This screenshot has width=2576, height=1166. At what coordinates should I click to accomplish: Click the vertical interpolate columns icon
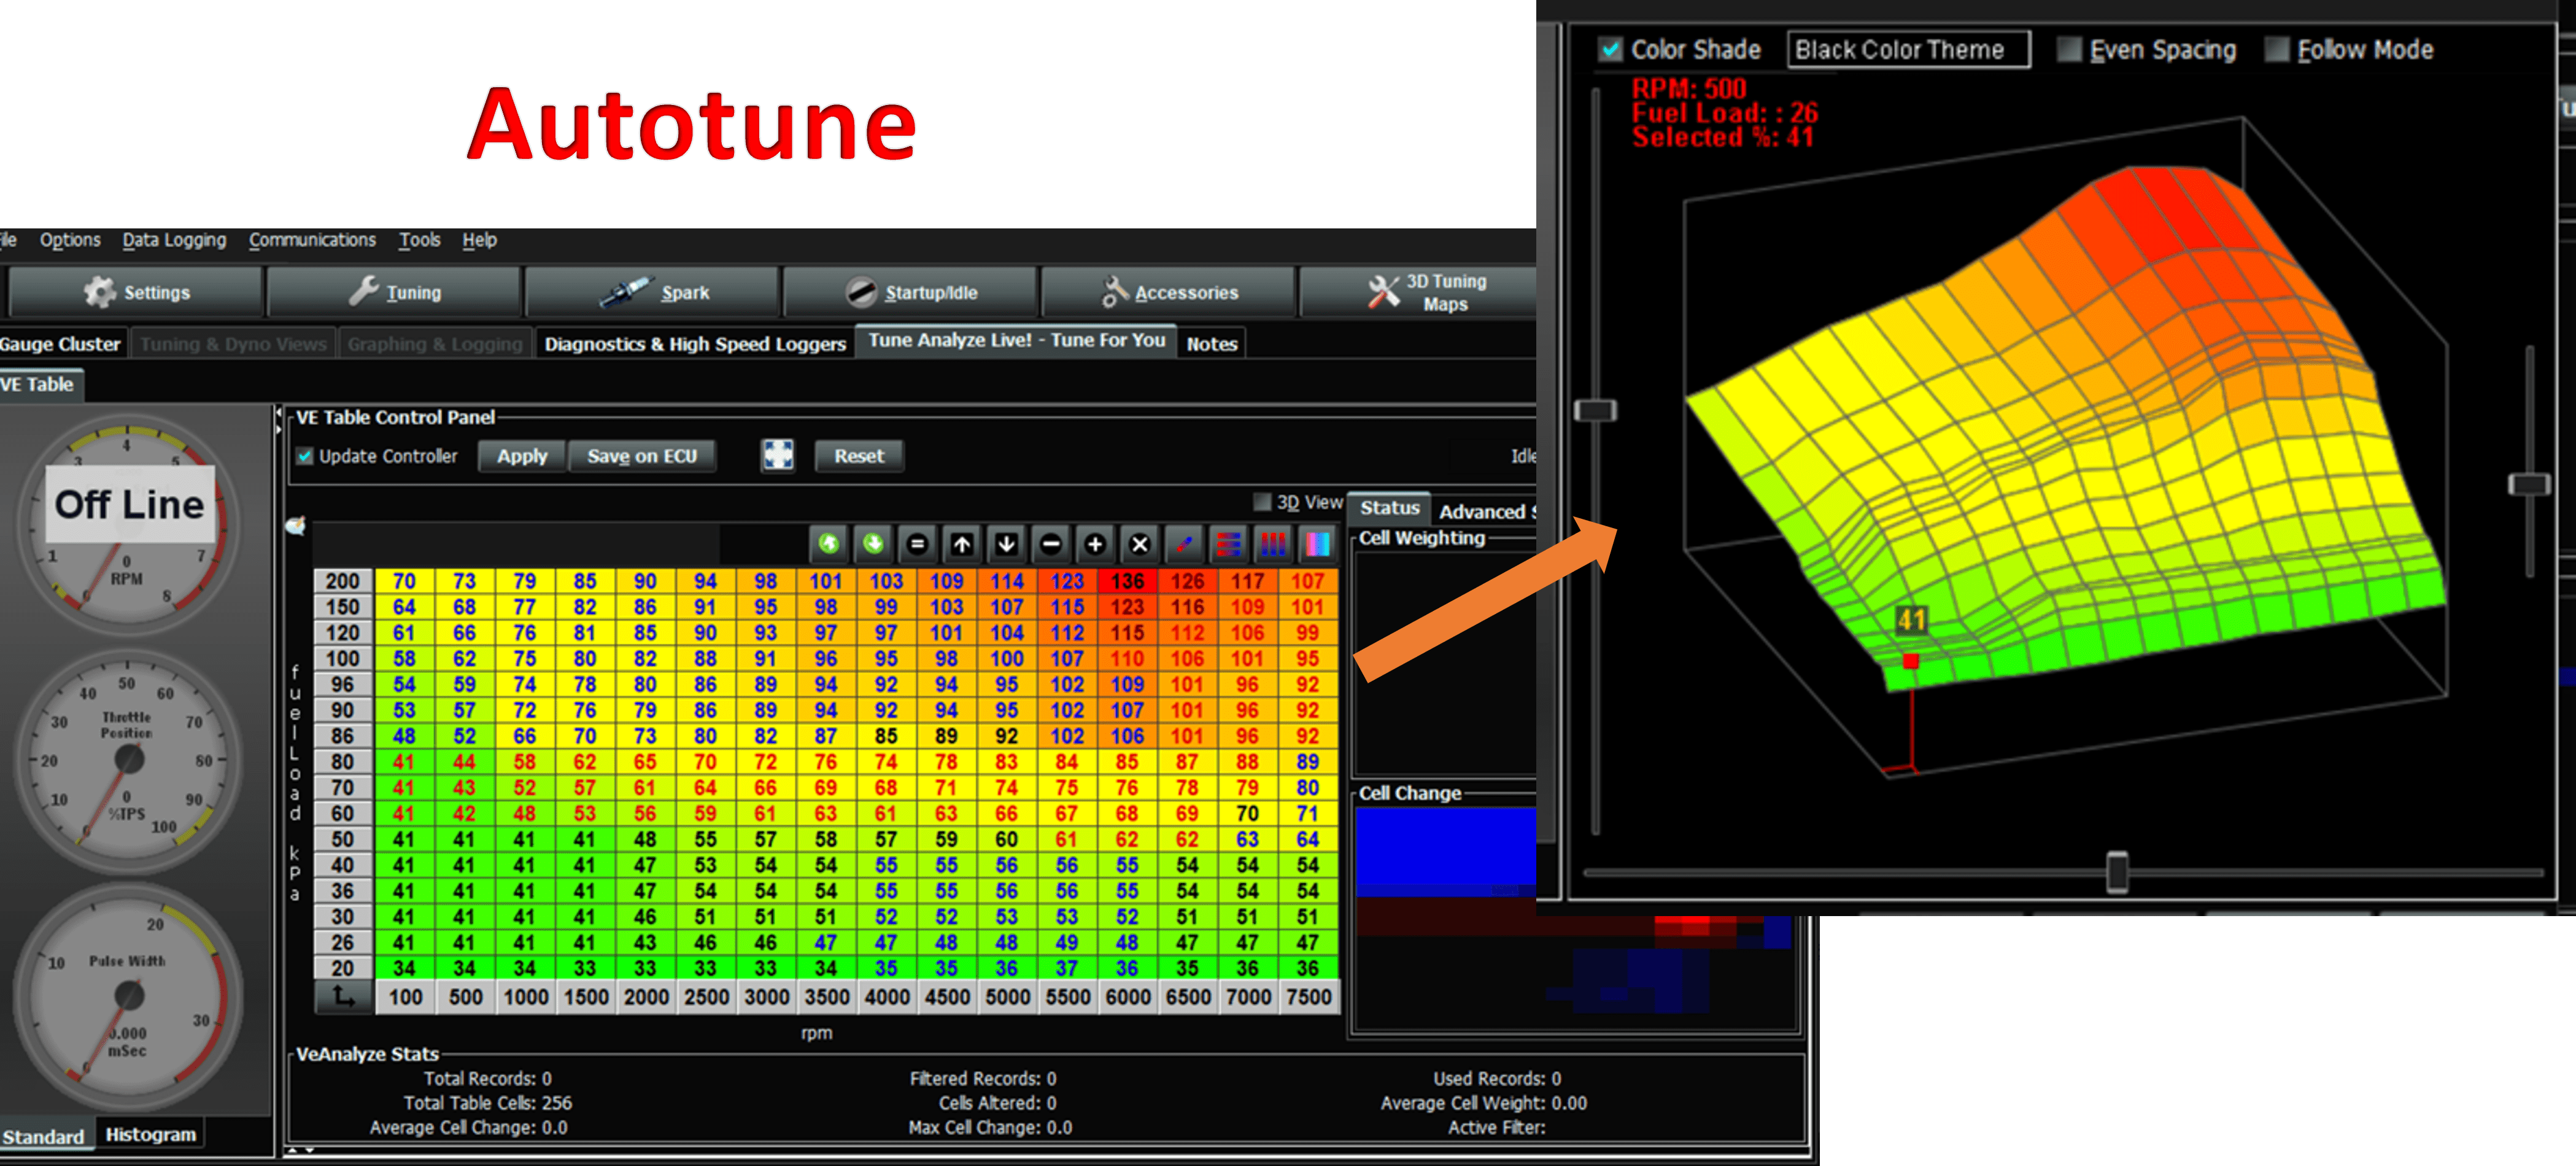pos(1274,544)
